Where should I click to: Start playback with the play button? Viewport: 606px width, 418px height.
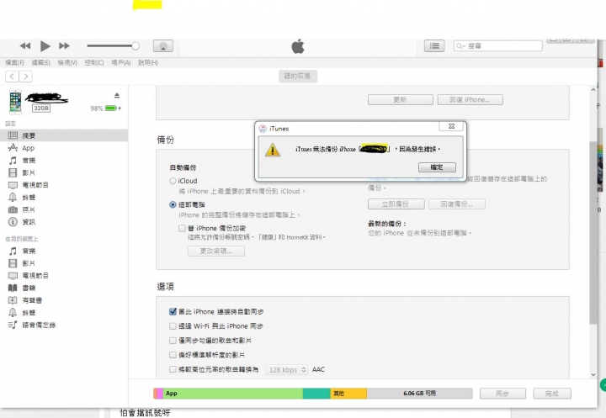click(45, 46)
